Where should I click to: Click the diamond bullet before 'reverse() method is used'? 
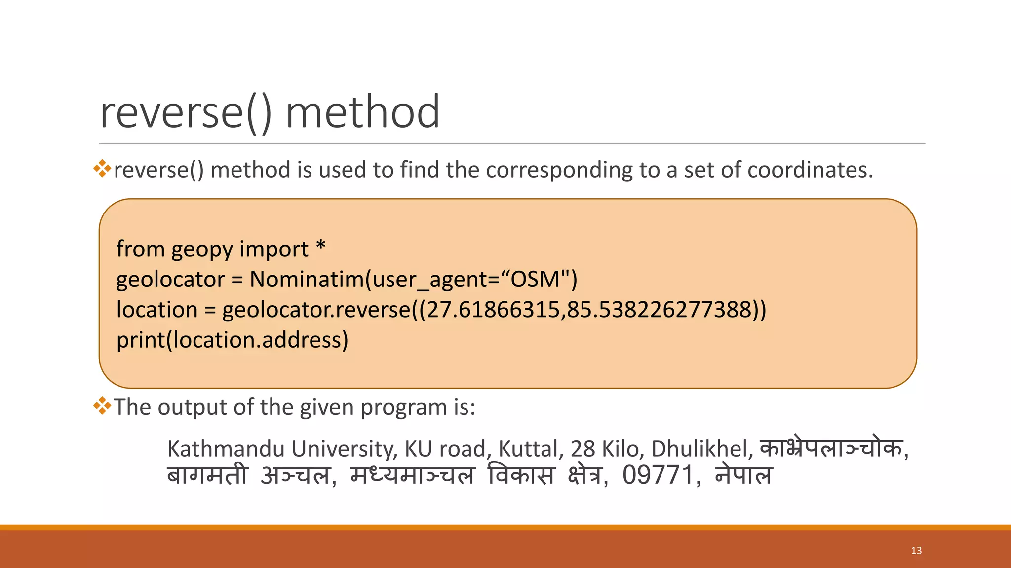[x=102, y=169]
